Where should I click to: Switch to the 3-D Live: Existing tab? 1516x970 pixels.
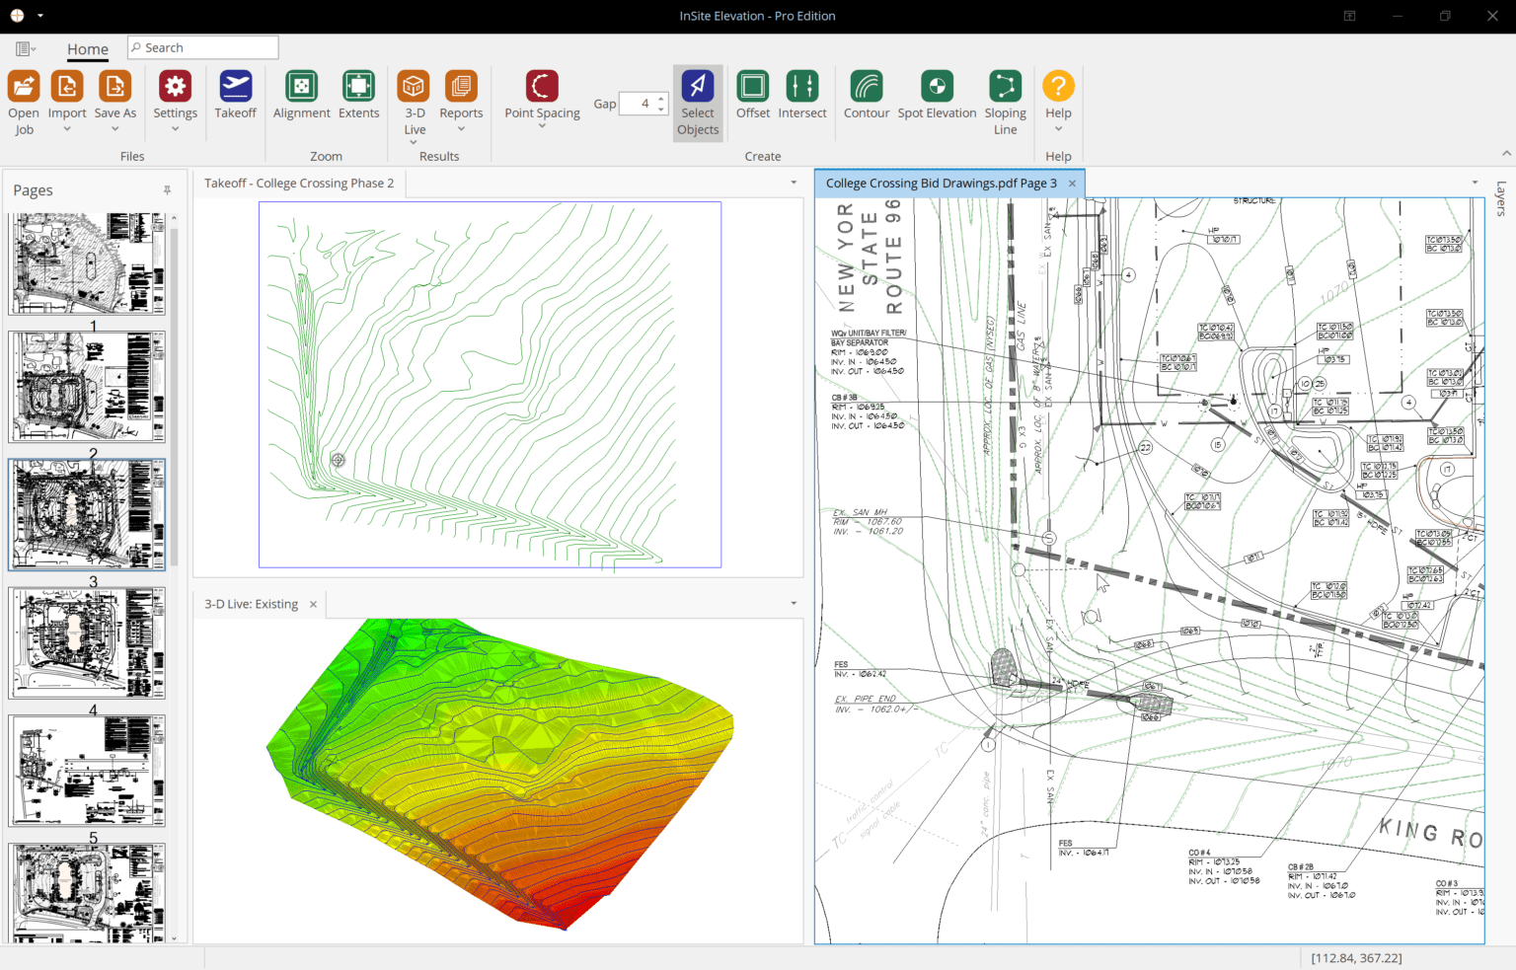pyautogui.click(x=252, y=603)
